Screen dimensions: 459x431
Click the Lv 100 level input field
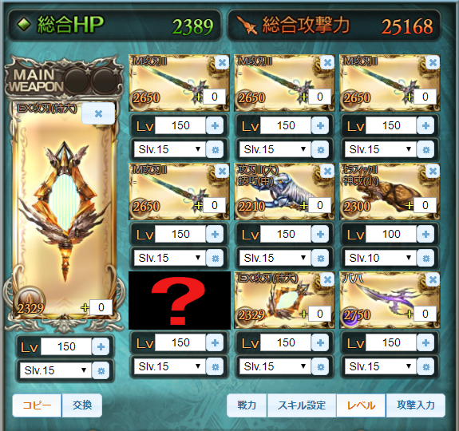[391, 234]
